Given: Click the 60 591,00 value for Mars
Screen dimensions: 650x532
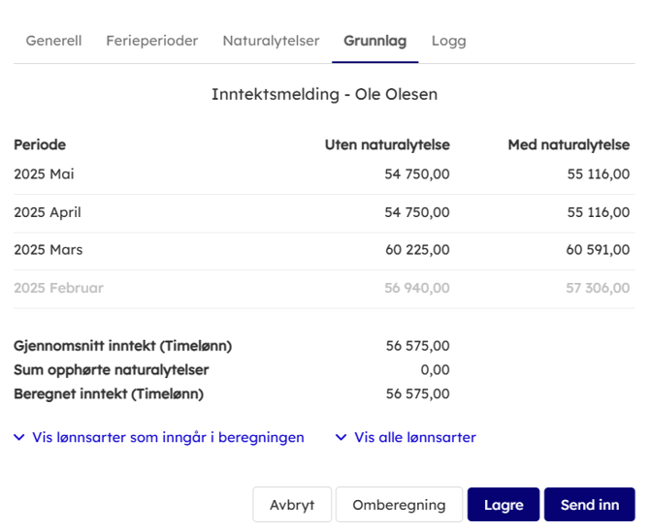Looking at the screenshot, I should [x=599, y=250].
